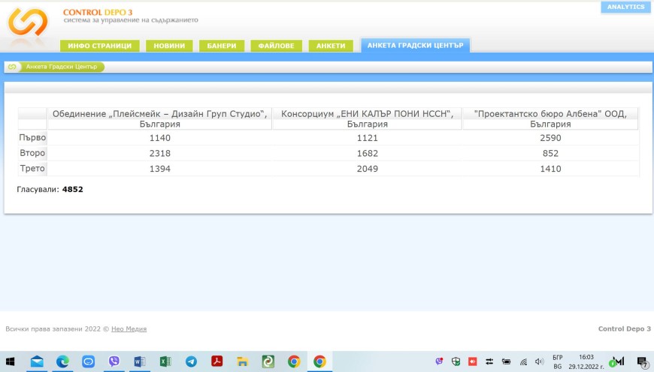Image resolution: width=654 pixels, height=372 pixels.
Task: Open the ИНФО СТРАНИЦИ tab
Action: point(99,46)
